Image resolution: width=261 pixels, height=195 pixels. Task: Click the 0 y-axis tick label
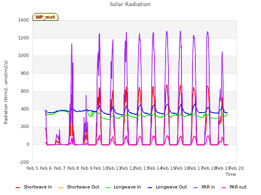(28, 145)
